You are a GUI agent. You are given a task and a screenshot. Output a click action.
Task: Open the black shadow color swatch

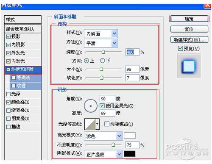click(x=130, y=154)
